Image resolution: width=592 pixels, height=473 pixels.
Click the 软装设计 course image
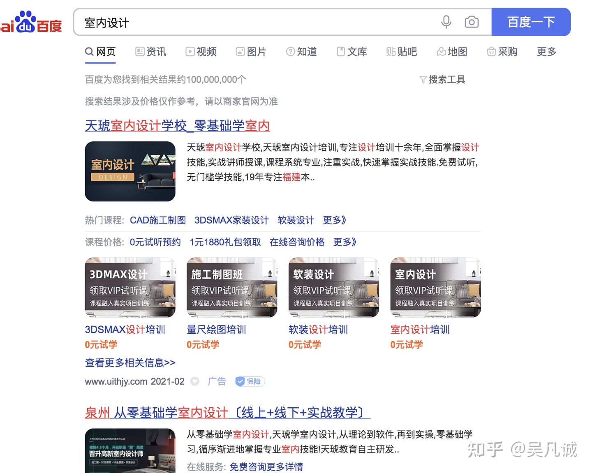[334, 287]
